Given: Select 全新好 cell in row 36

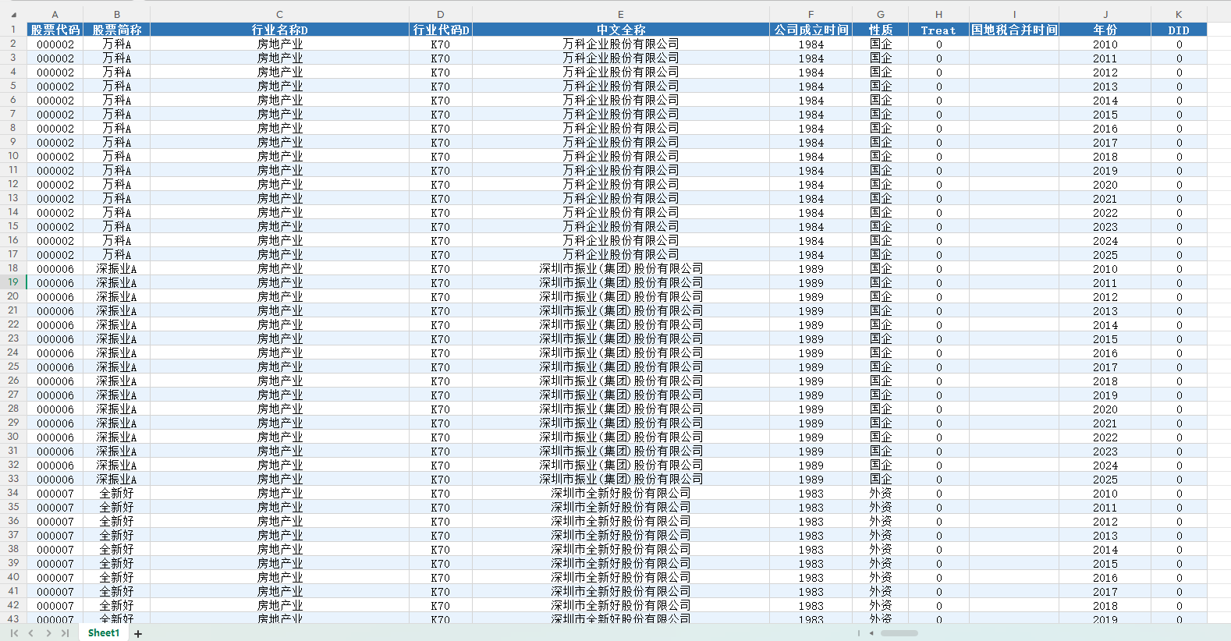Looking at the screenshot, I should [x=117, y=521].
